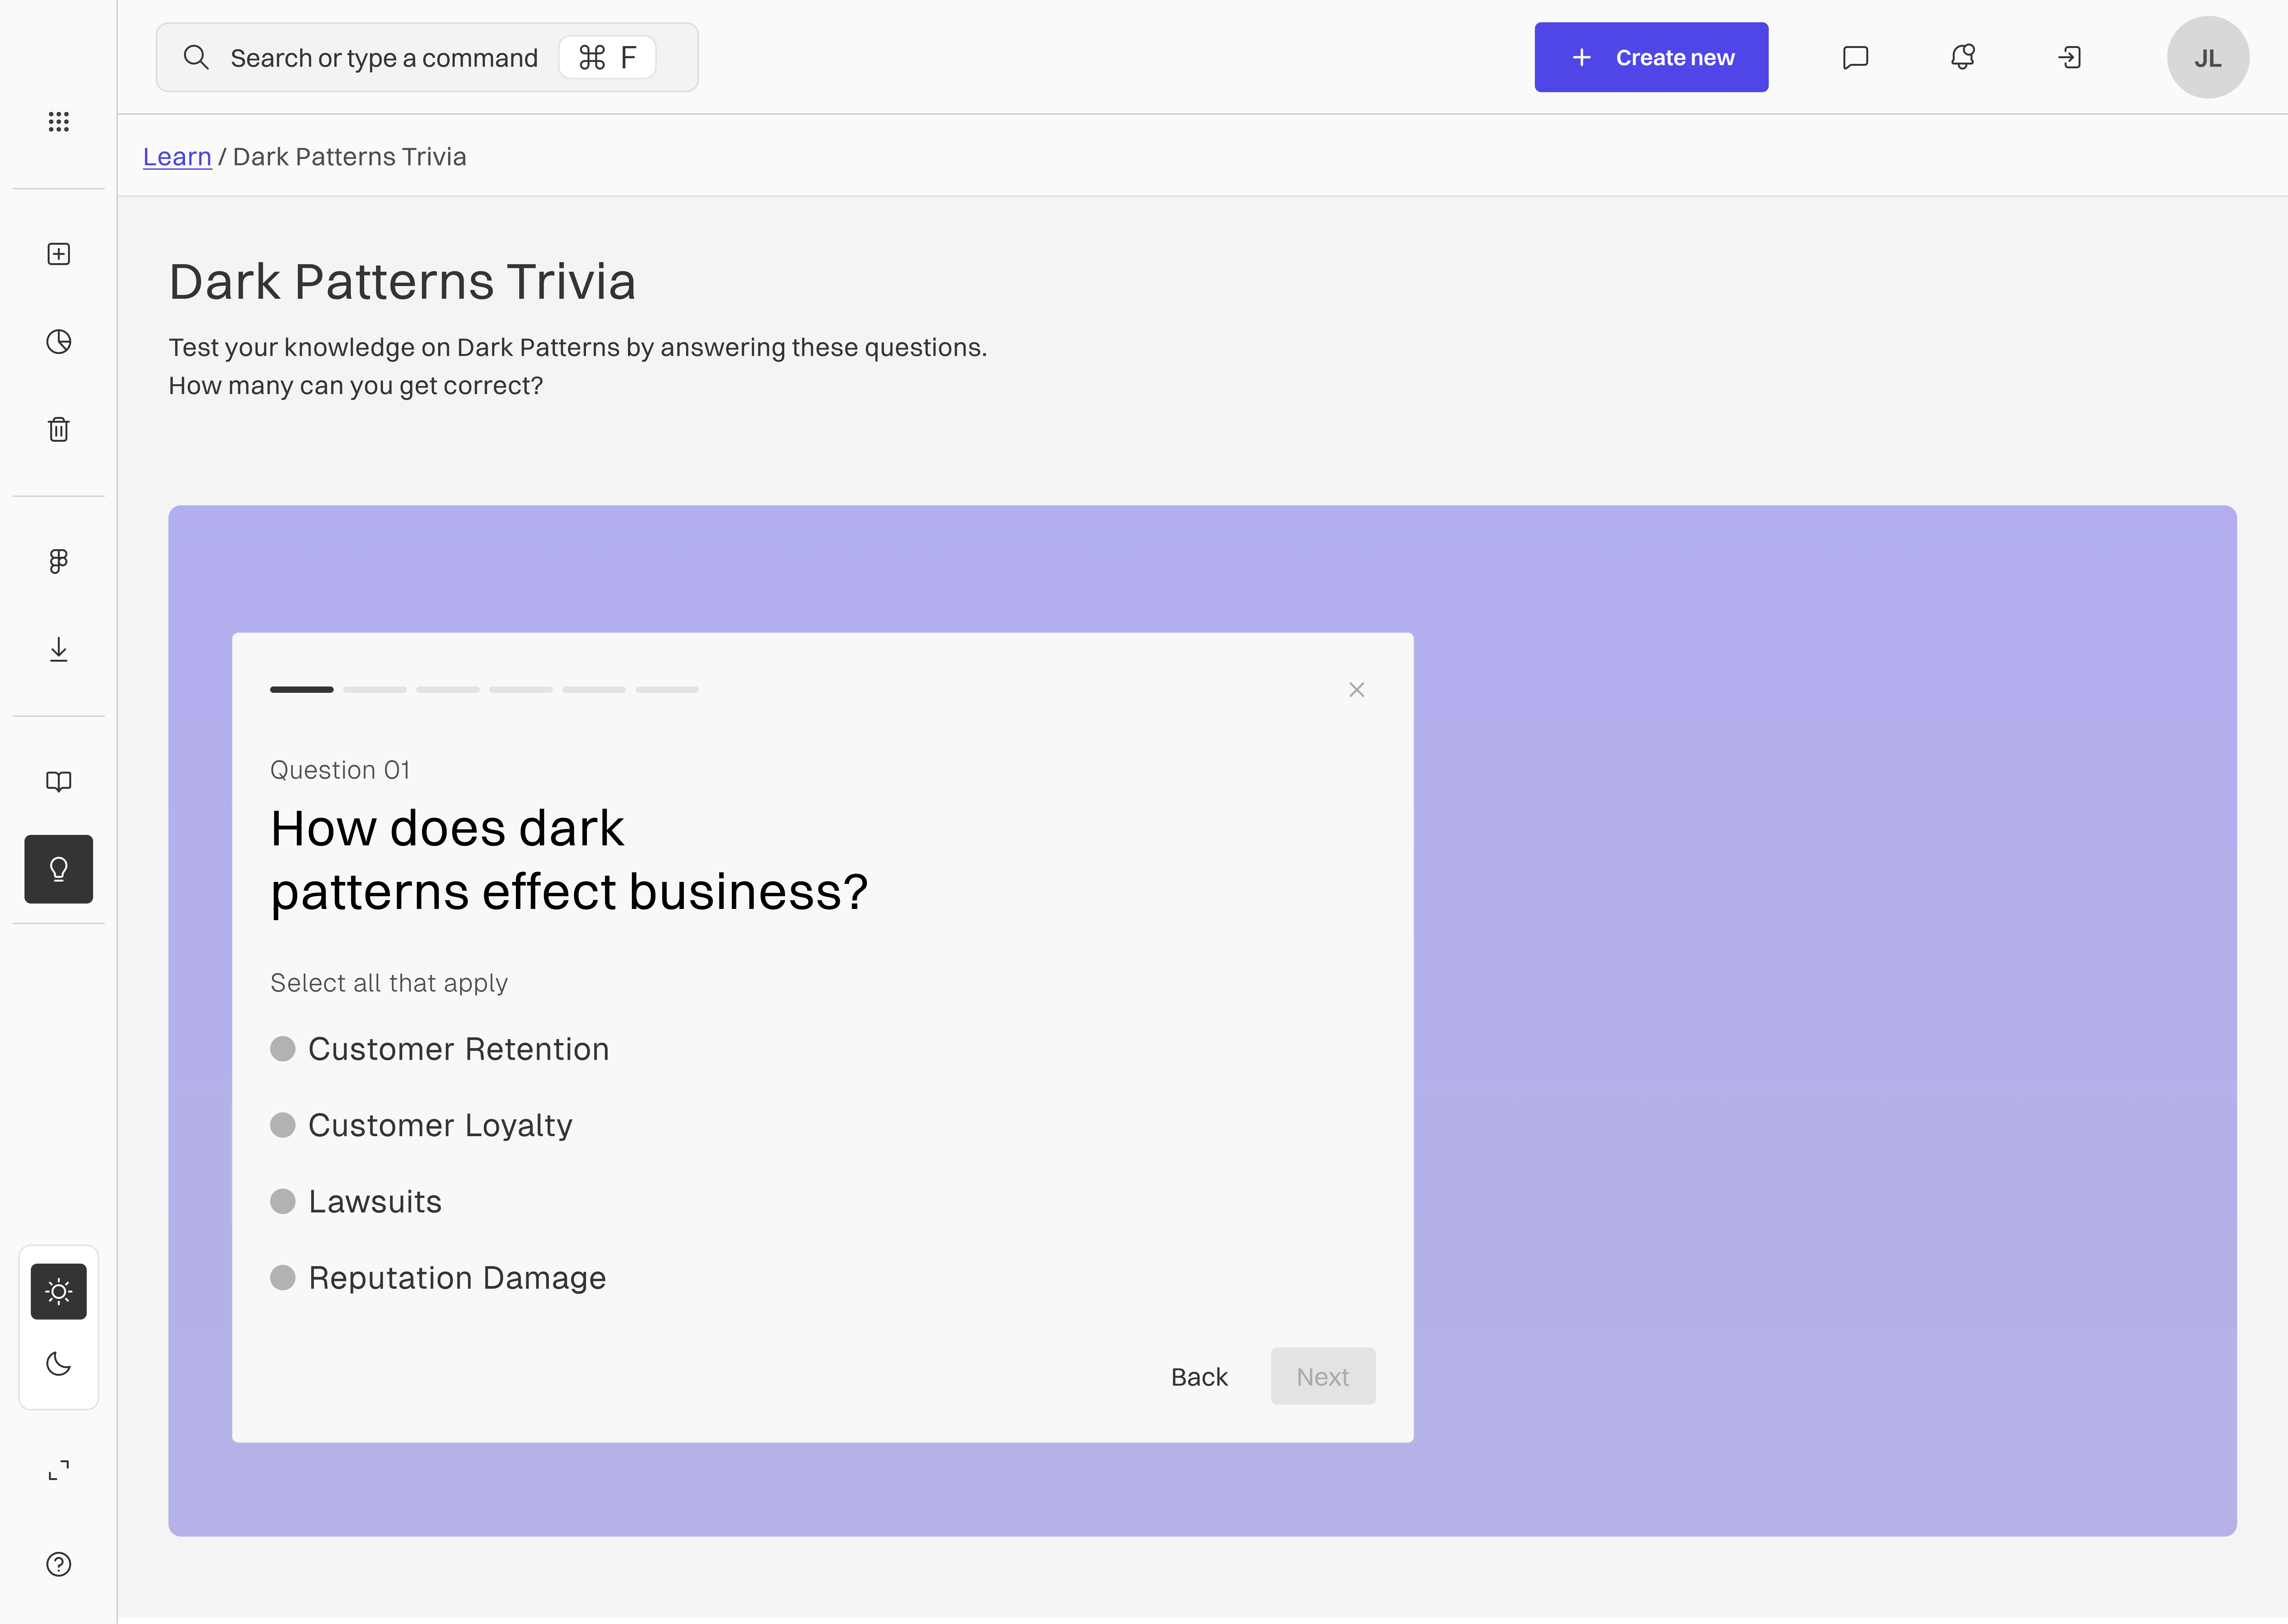Switch to dark mode moon toggle

click(58, 1364)
